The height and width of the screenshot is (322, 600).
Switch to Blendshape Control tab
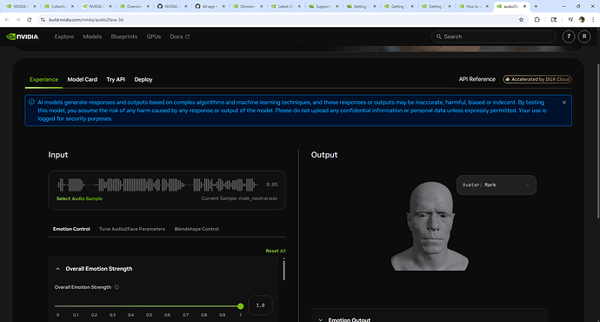tap(197, 229)
